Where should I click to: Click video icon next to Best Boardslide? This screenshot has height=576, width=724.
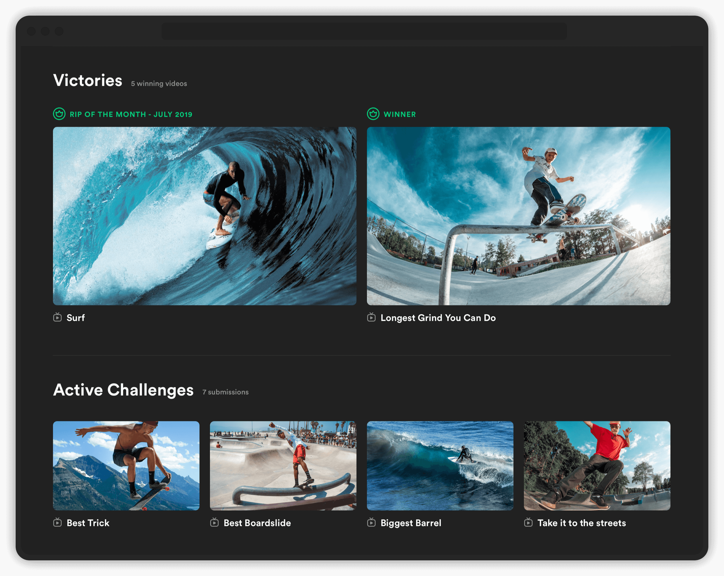click(x=214, y=522)
